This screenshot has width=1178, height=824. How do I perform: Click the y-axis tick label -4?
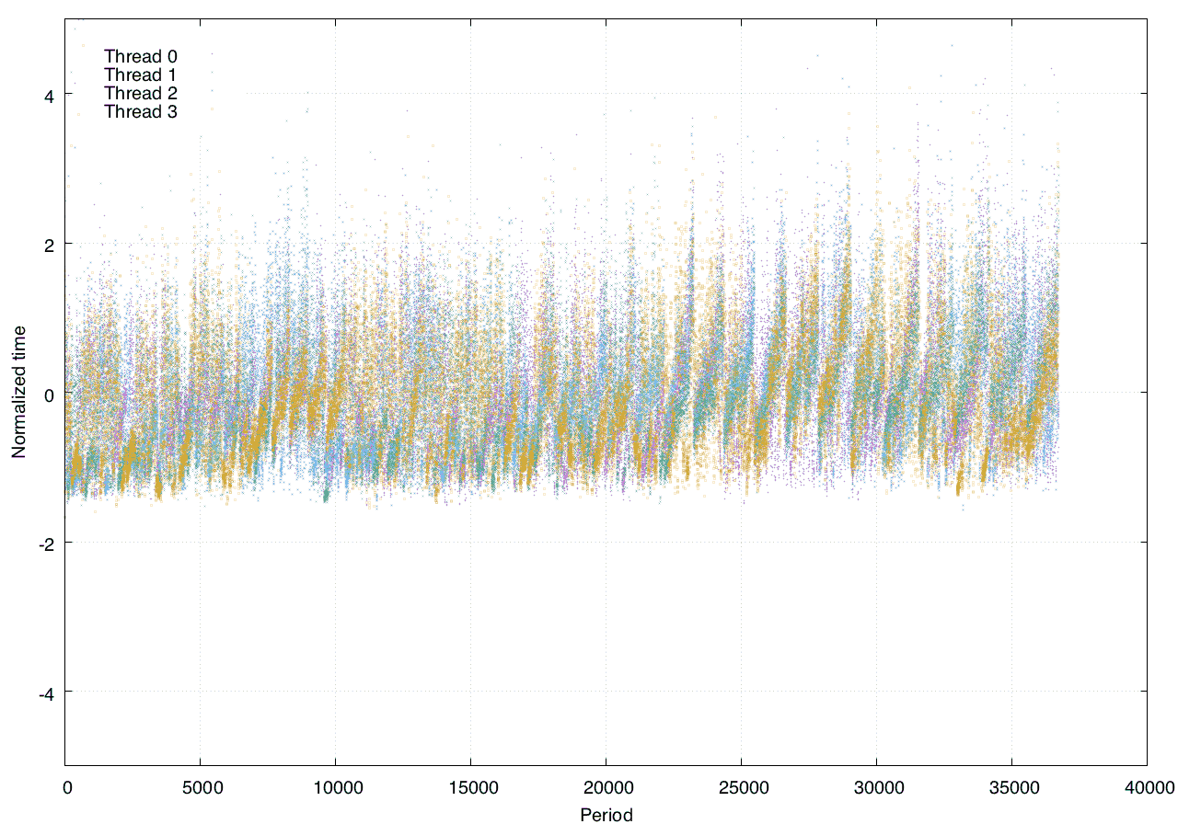tap(46, 693)
